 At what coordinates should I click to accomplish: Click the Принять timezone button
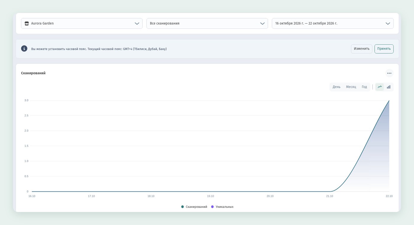[384, 49]
